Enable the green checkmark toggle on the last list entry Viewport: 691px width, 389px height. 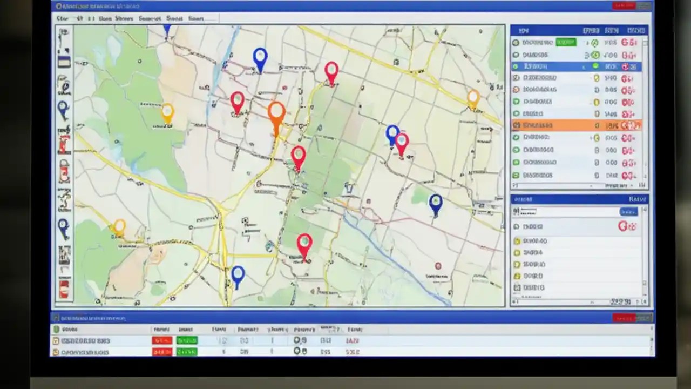point(516,175)
